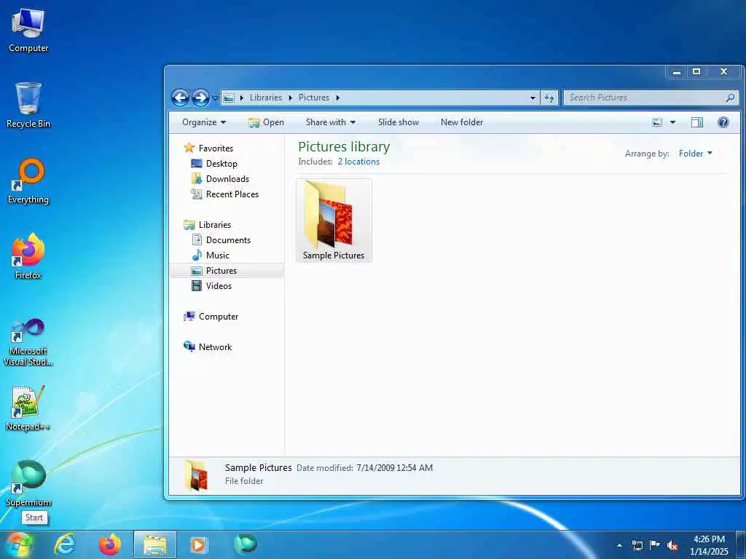Screen dimensions: 746x559
Task: Click the search magnifier icon
Action: pos(730,98)
